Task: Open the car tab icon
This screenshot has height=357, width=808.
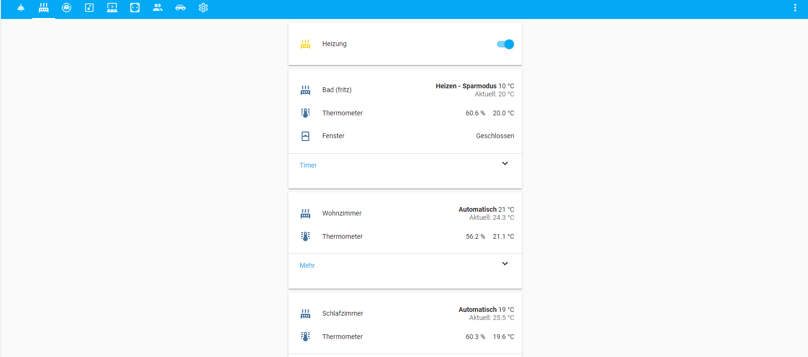Action: click(181, 8)
